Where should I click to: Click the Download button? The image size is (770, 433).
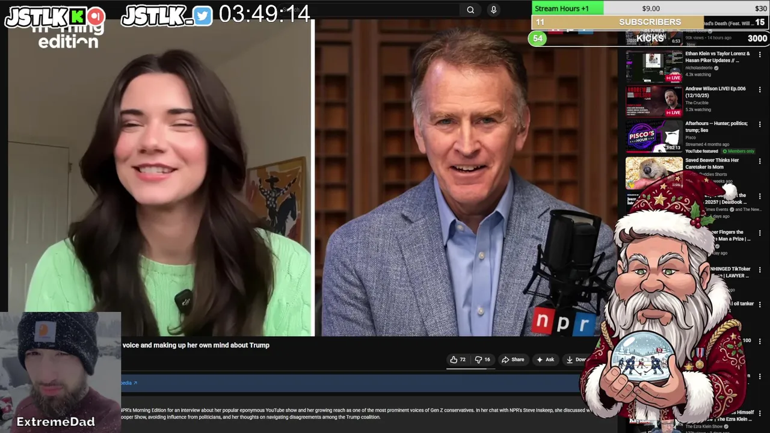coord(576,360)
